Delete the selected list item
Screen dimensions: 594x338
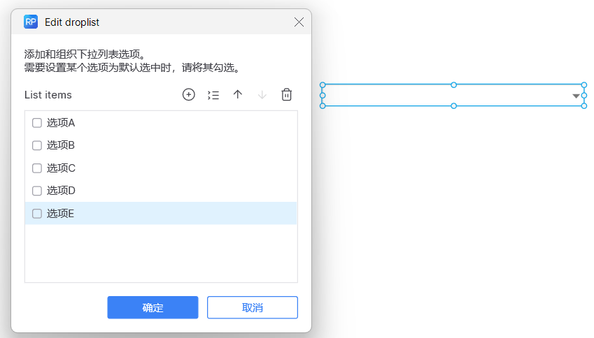[x=287, y=95]
